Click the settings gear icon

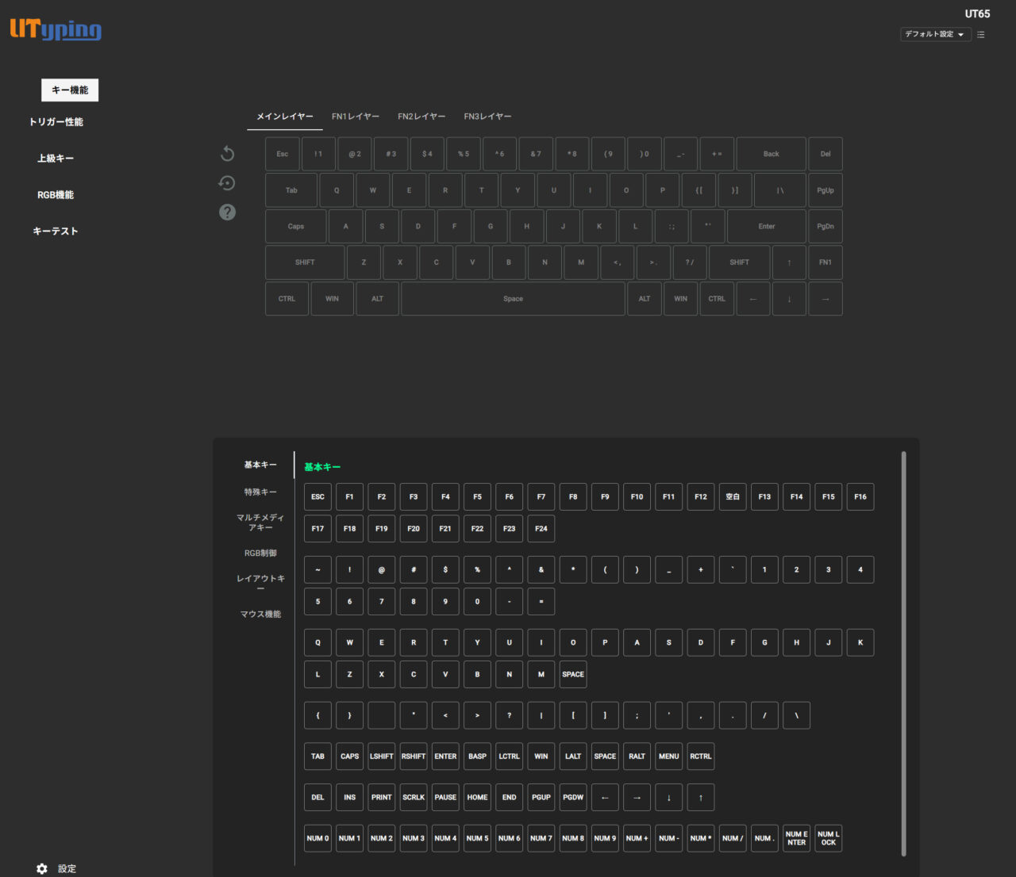[42, 868]
